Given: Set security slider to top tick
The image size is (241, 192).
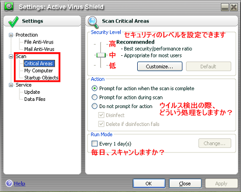Looking at the screenshot, I should pyautogui.click(x=101, y=45).
